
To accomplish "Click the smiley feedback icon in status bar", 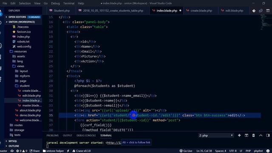I will pyautogui.click(x=268, y=151).
